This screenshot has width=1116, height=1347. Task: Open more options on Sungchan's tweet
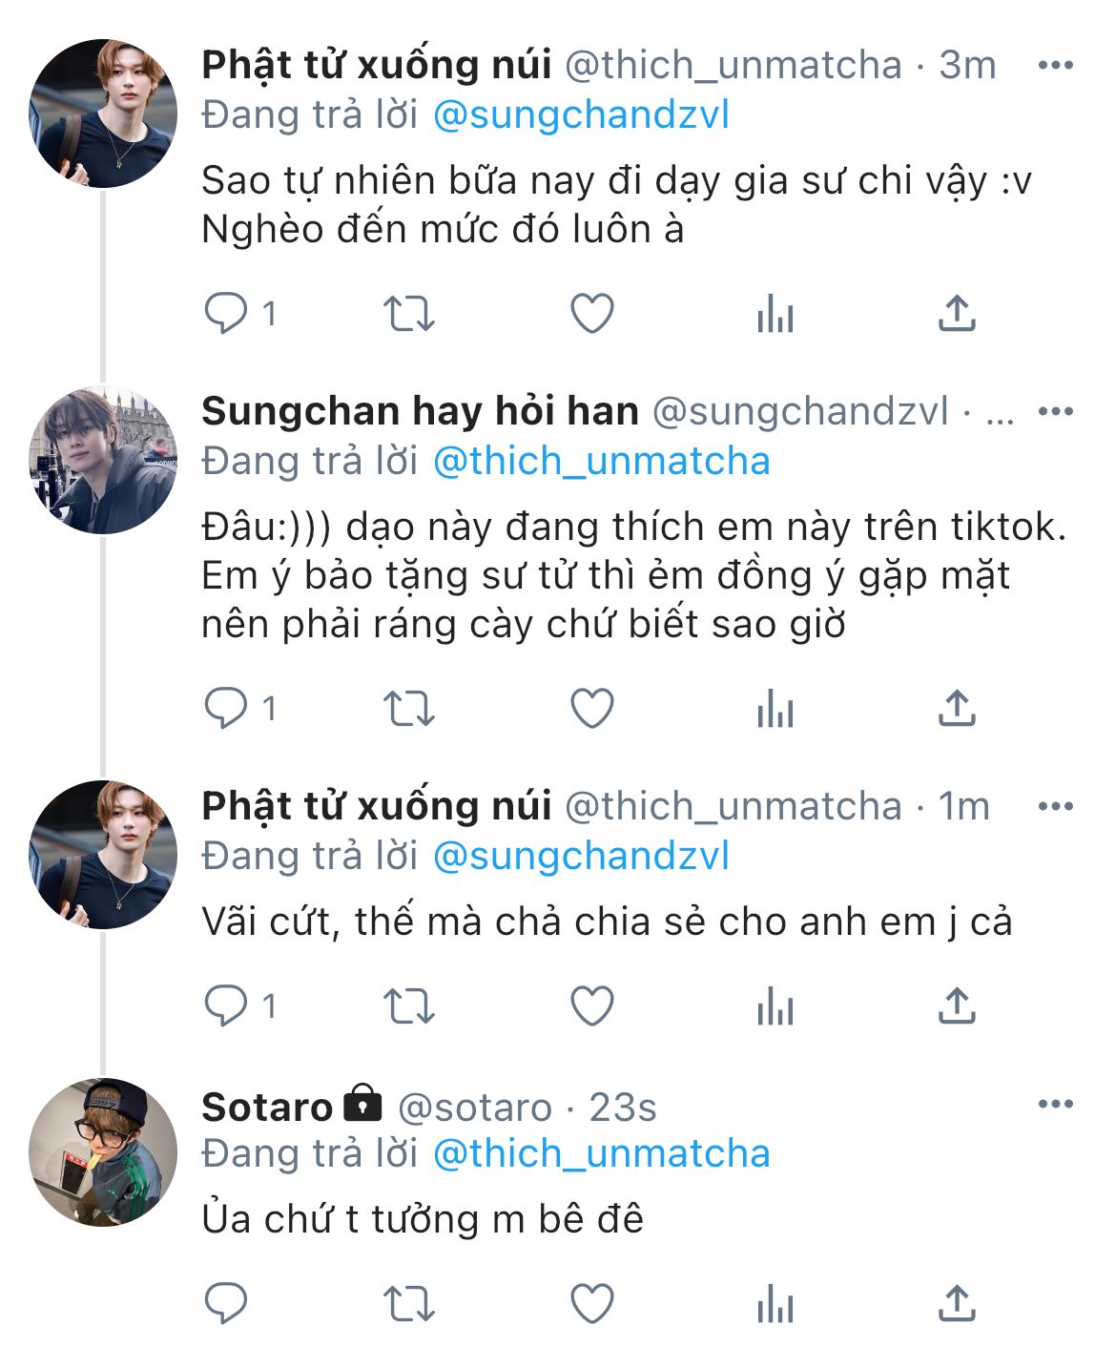[1055, 412]
